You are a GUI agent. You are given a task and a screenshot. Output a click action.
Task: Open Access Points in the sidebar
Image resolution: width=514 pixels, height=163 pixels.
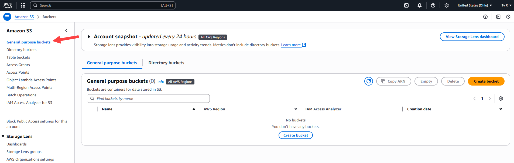(18, 72)
